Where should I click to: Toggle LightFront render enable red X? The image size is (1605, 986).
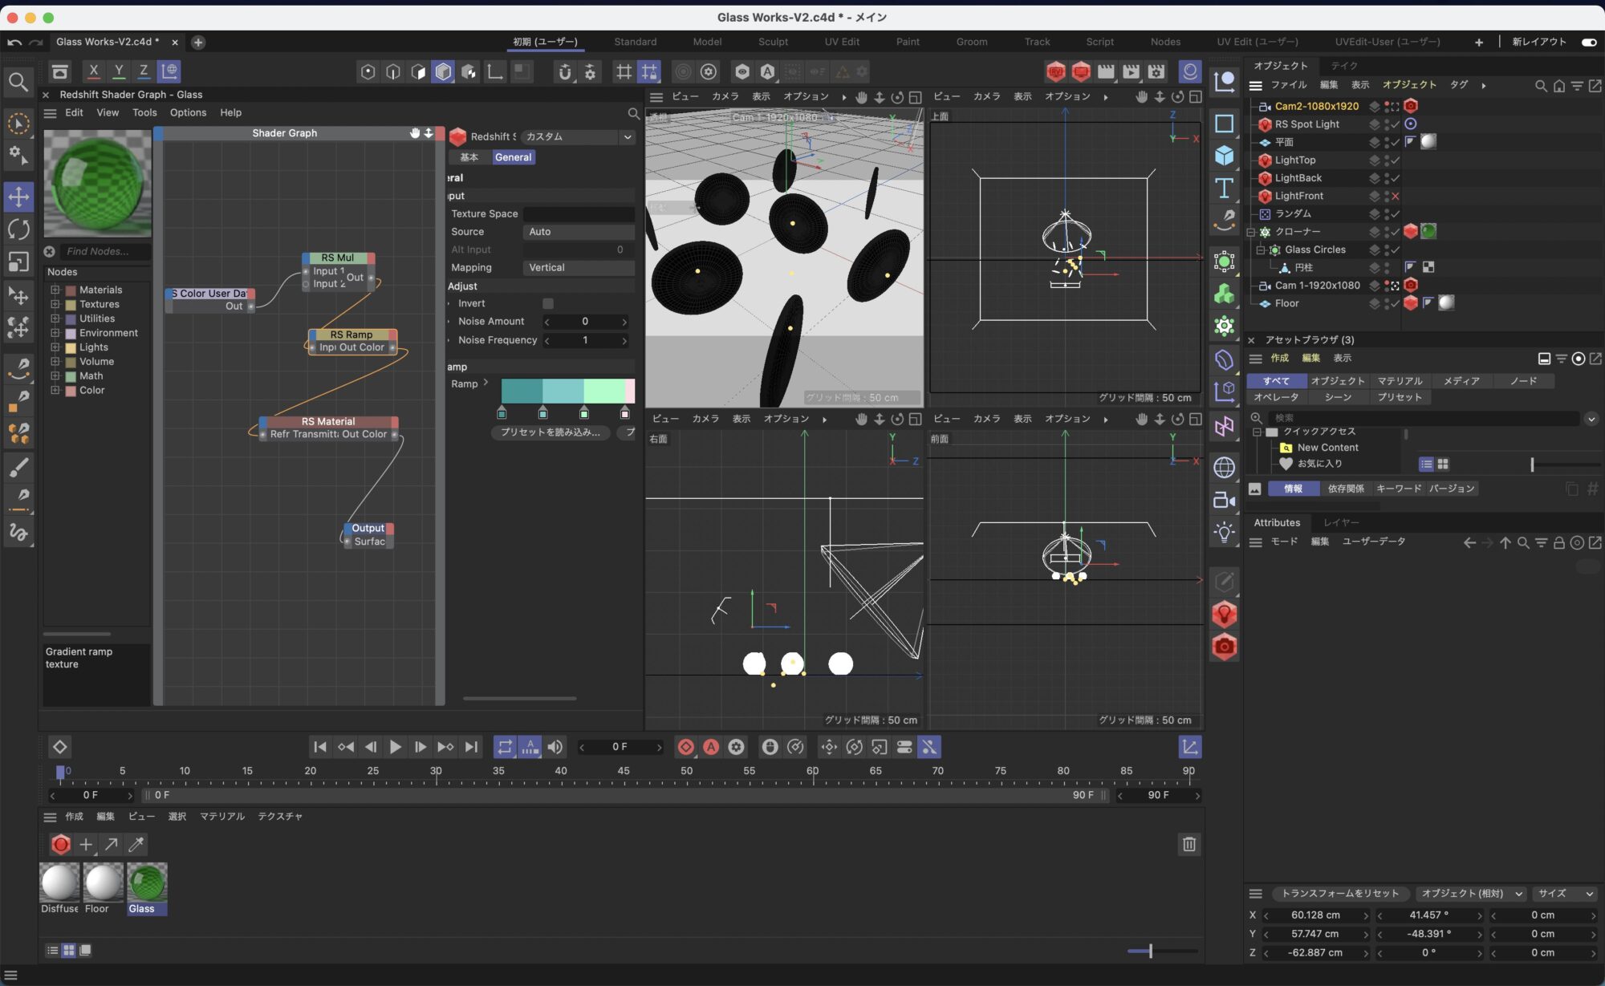pyautogui.click(x=1396, y=196)
